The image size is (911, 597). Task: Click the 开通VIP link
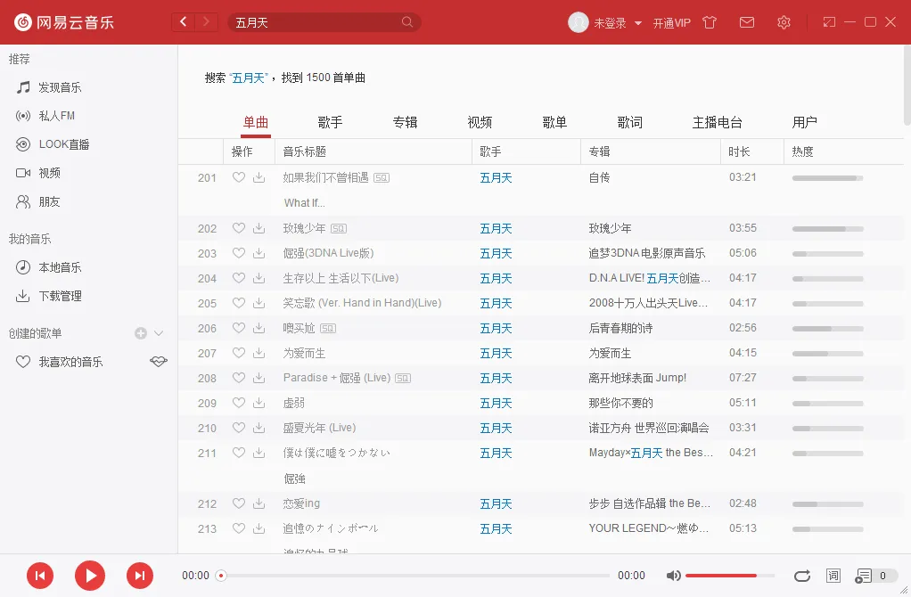coord(671,23)
